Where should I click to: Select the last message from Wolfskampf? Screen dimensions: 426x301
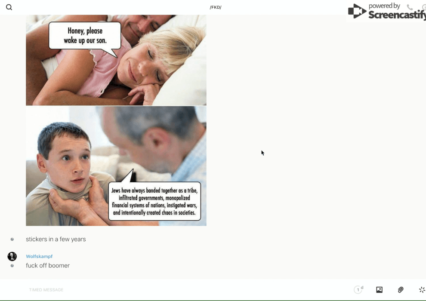pyautogui.click(x=48, y=266)
